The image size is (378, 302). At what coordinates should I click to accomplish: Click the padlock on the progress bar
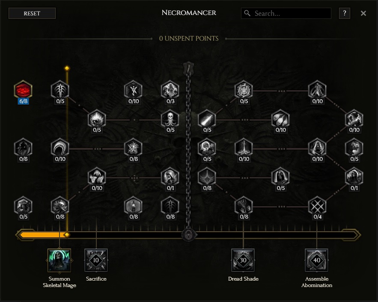pos(188,234)
